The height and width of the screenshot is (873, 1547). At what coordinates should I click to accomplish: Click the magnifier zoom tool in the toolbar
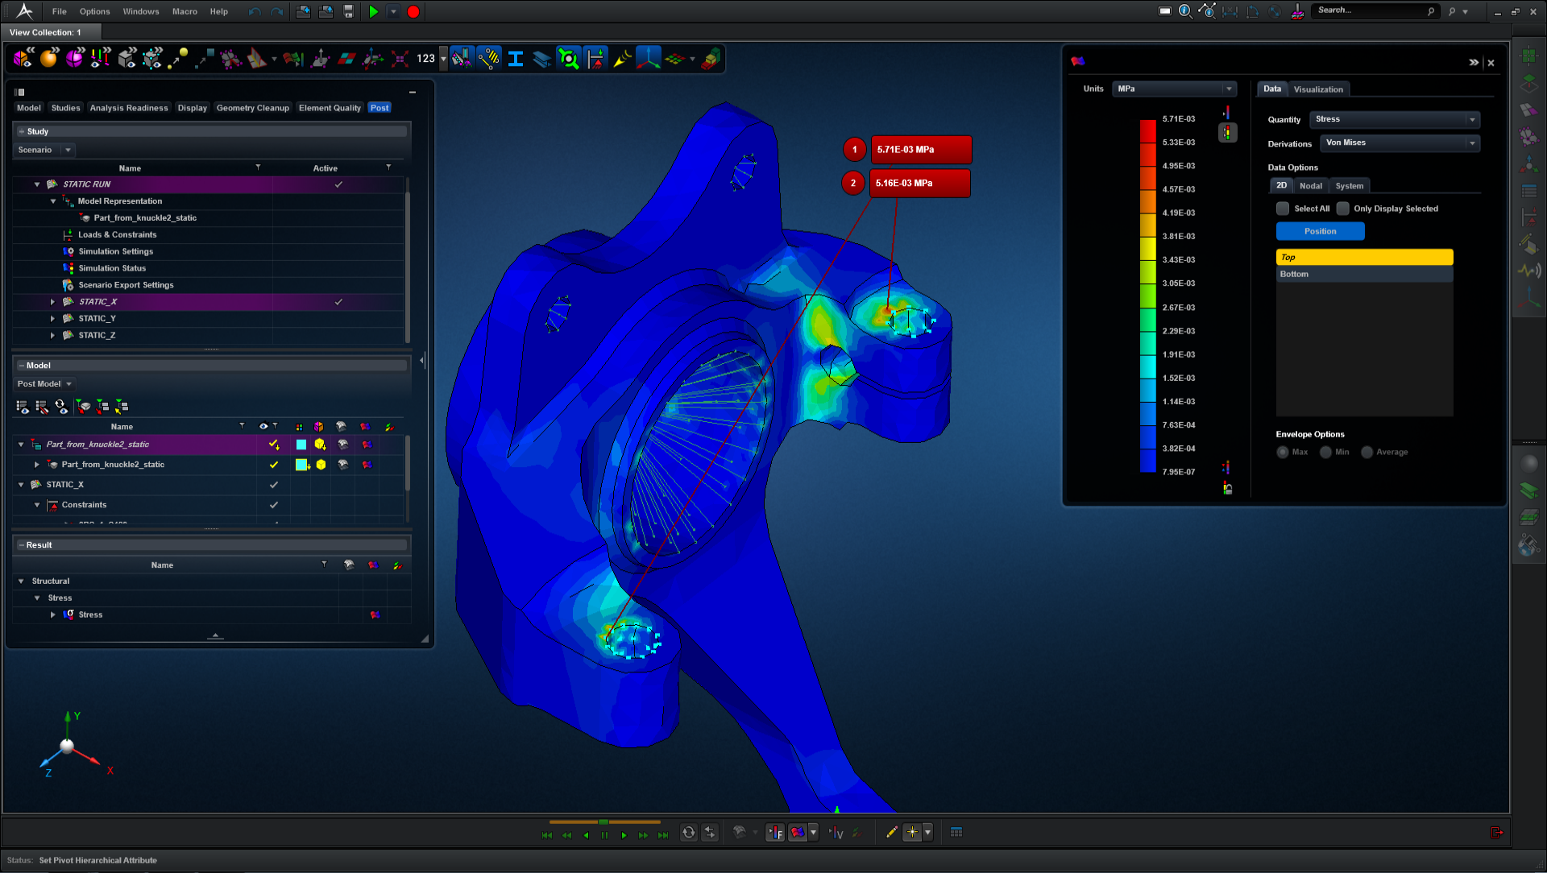[568, 58]
